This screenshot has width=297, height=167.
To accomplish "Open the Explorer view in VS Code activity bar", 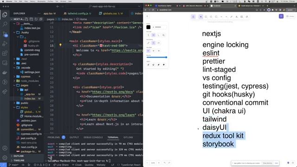I will pyautogui.click(x=5, y=14).
